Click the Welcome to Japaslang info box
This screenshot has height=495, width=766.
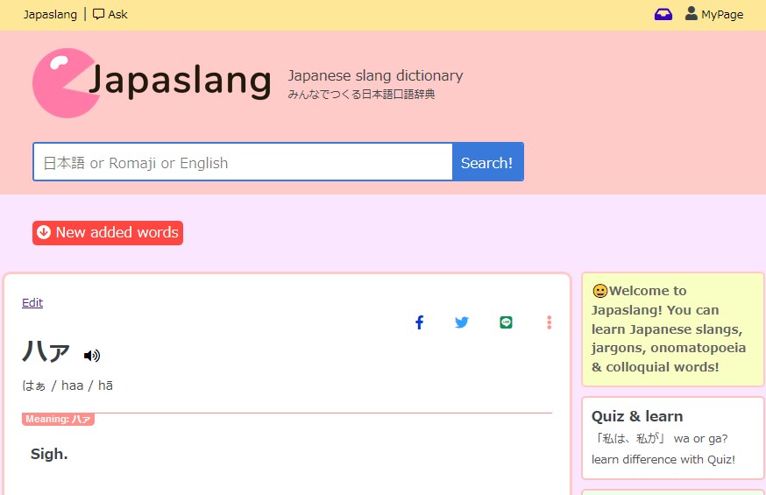coord(672,329)
